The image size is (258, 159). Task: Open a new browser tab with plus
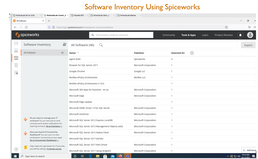coord(49,21)
